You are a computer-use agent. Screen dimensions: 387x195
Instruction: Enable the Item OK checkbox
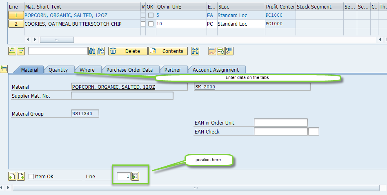point(31,177)
